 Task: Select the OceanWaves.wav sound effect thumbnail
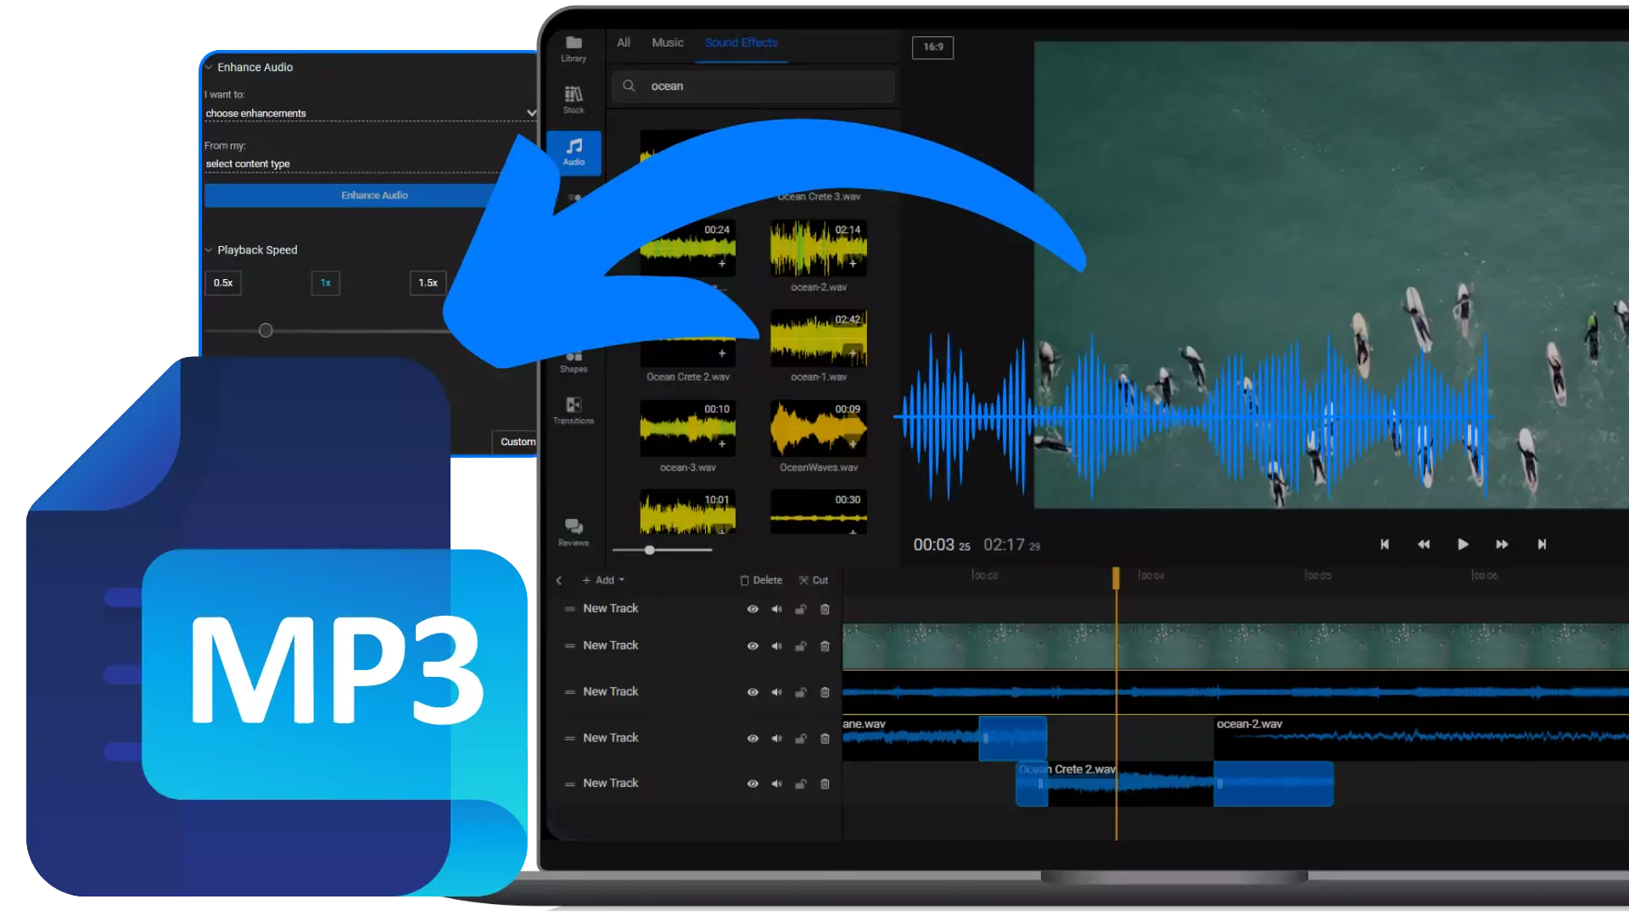point(818,429)
